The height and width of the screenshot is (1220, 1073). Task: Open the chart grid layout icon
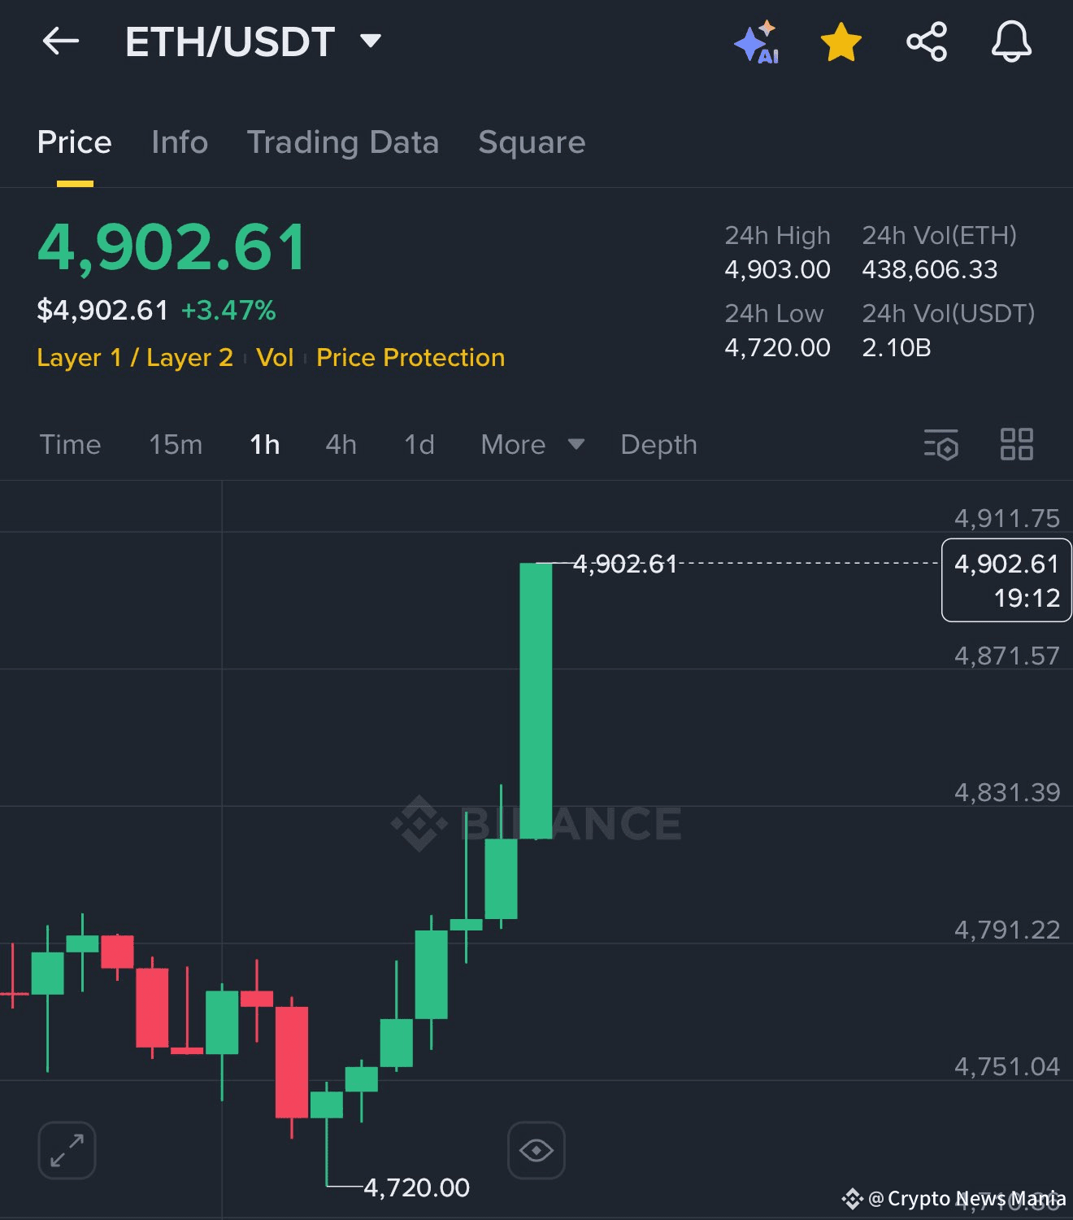tap(1016, 444)
